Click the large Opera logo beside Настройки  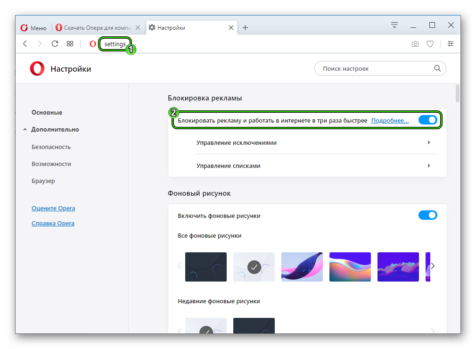click(37, 69)
